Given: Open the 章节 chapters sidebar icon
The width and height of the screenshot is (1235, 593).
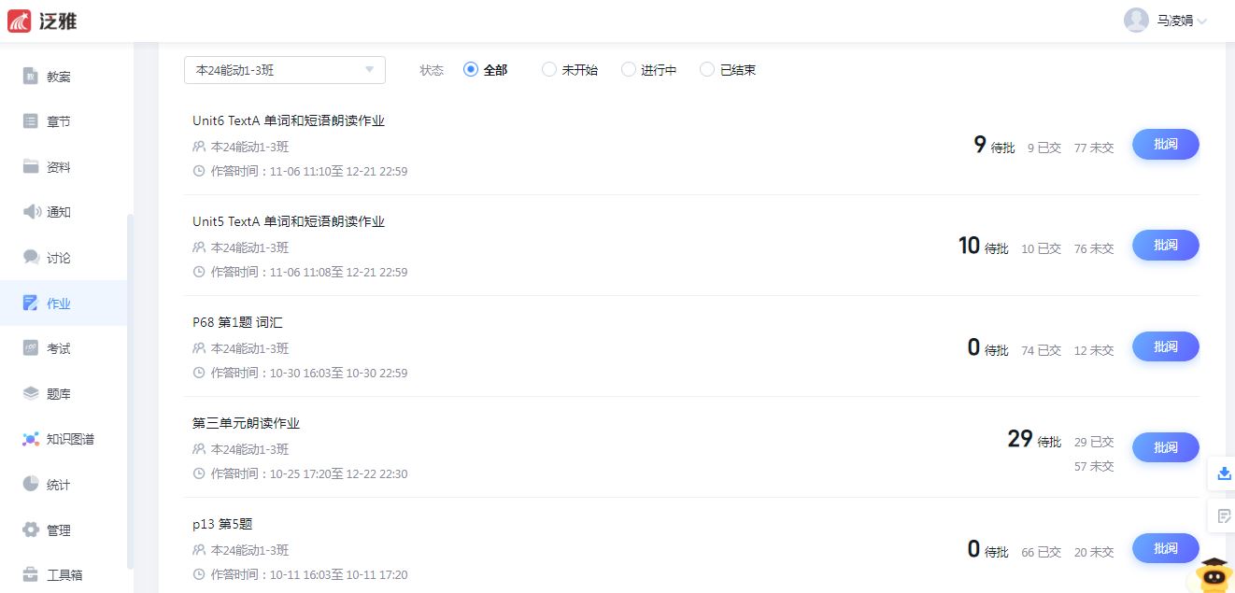Looking at the screenshot, I should [x=31, y=121].
